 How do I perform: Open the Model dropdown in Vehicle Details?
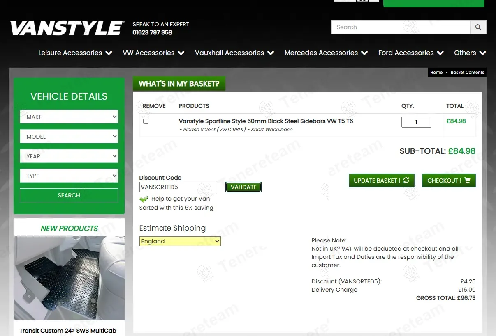click(x=69, y=137)
